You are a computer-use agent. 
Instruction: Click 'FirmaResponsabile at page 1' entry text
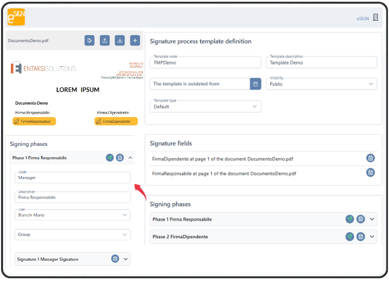click(224, 173)
